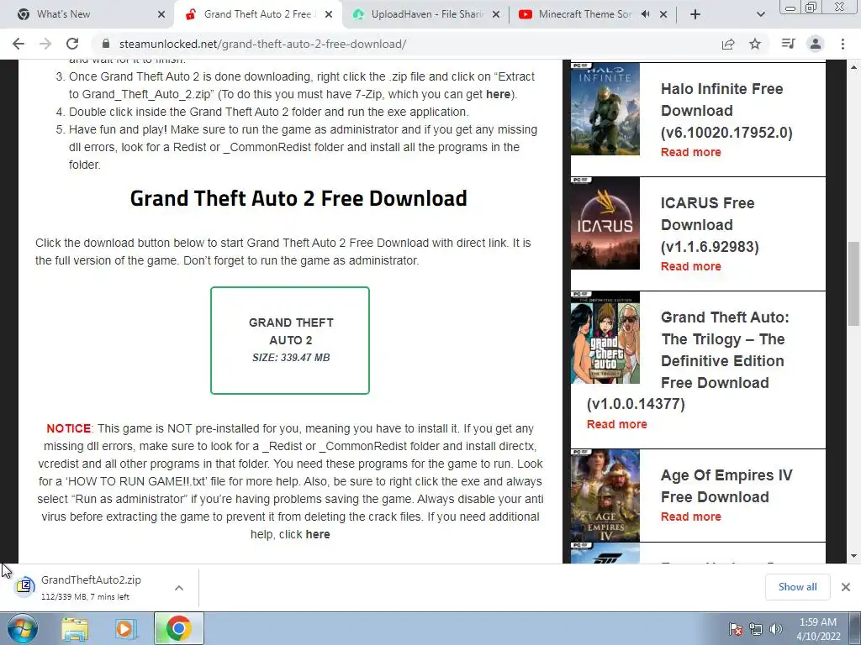Click scrollbar up arrow
The height and width of the screenshot is (645, 861).
[x=854, y=67]
